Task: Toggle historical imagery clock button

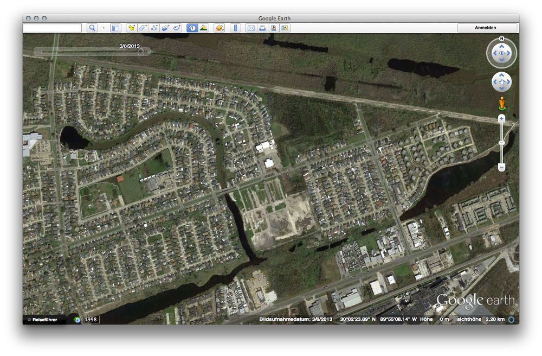Action: [x=192, y=28]
